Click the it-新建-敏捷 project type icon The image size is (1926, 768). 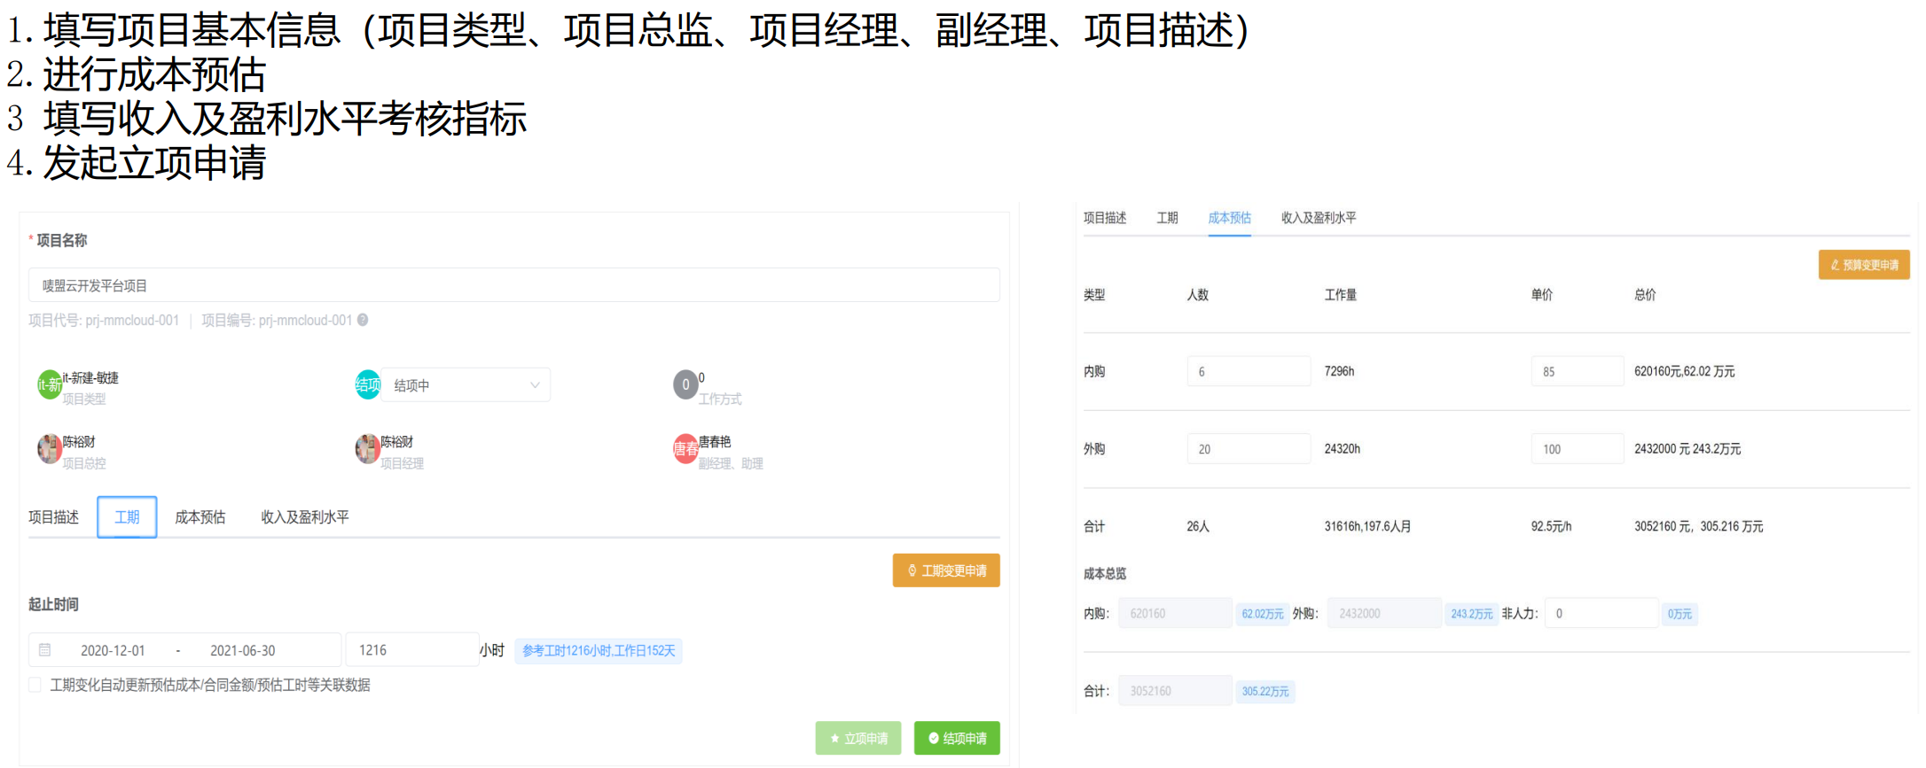pyautogui.click(x=49, y=384)
